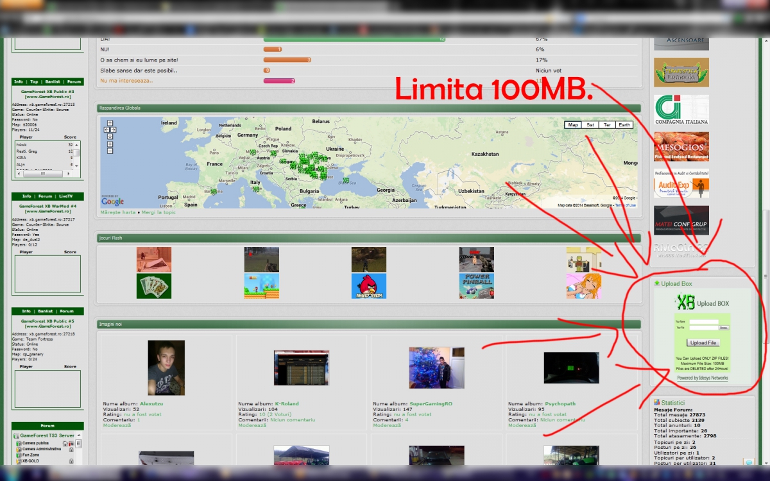Switch map to Map view

(573, 125)
